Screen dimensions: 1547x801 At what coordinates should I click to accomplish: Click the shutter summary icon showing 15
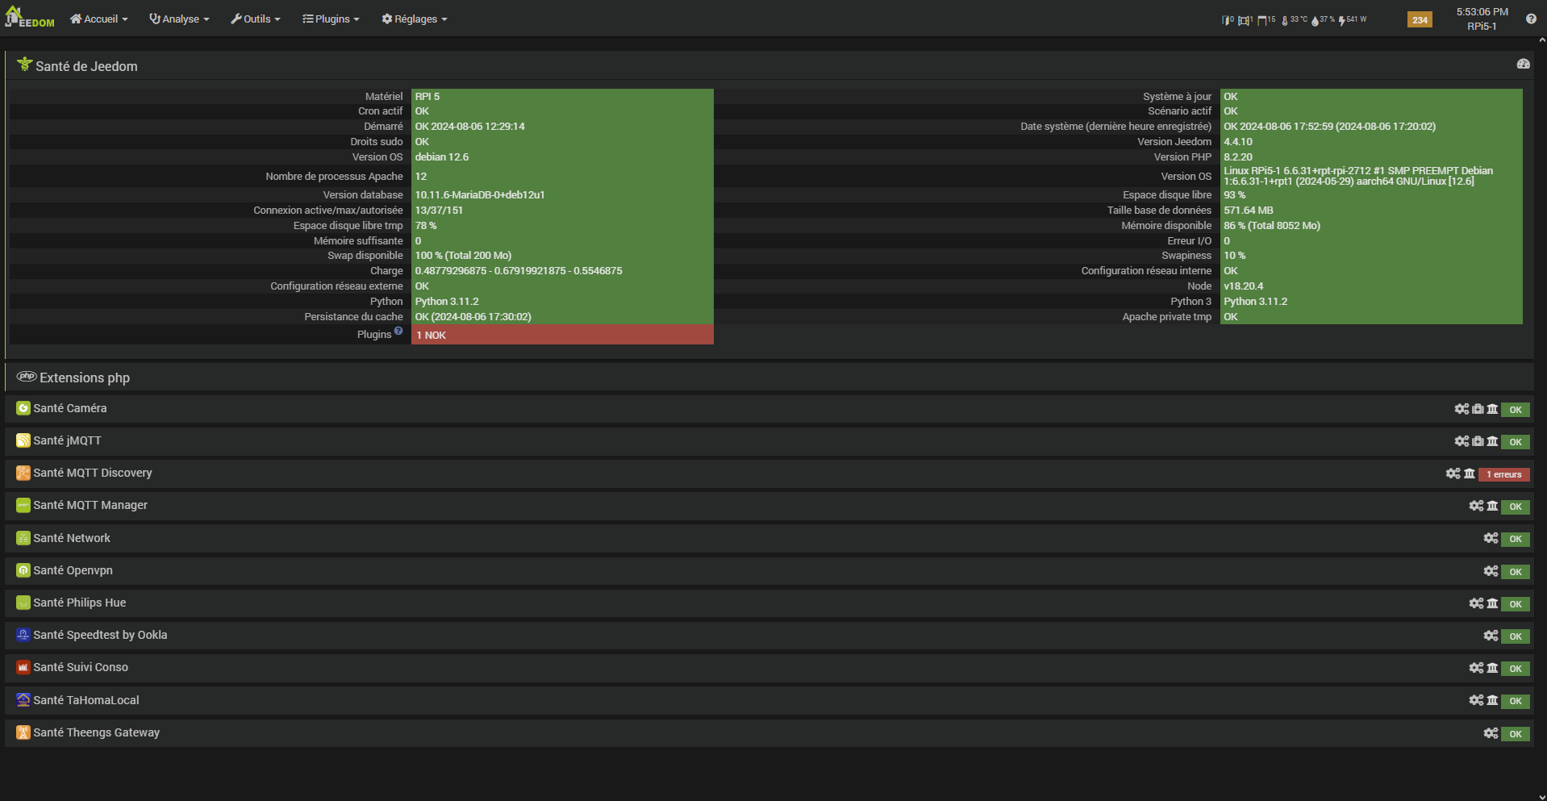click(1266, 19)
